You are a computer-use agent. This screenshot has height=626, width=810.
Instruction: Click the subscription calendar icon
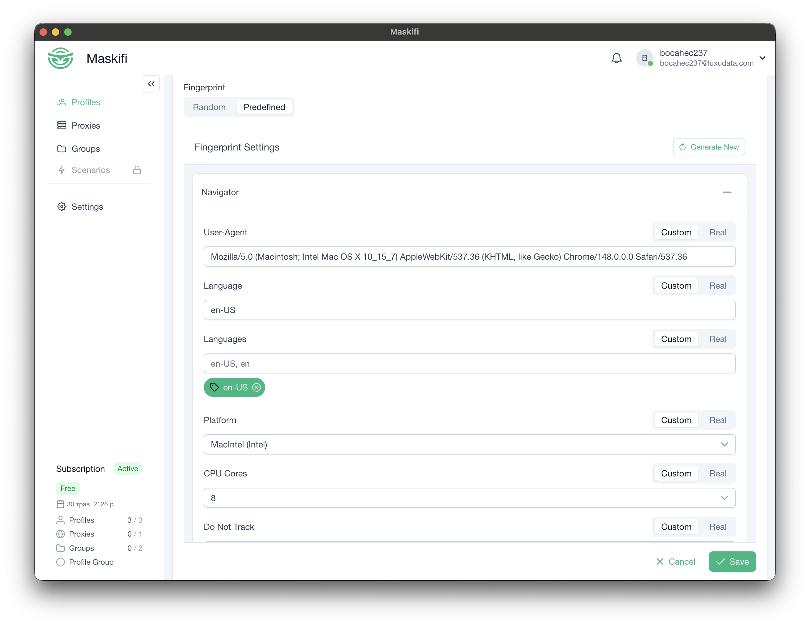[x=61, y=504]
